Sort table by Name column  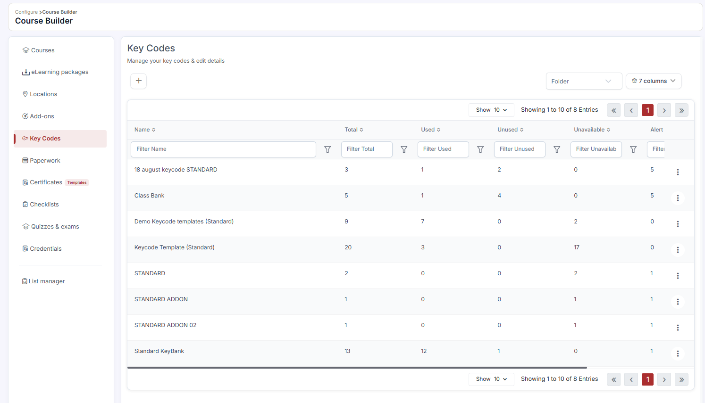[x=145, y=130]
